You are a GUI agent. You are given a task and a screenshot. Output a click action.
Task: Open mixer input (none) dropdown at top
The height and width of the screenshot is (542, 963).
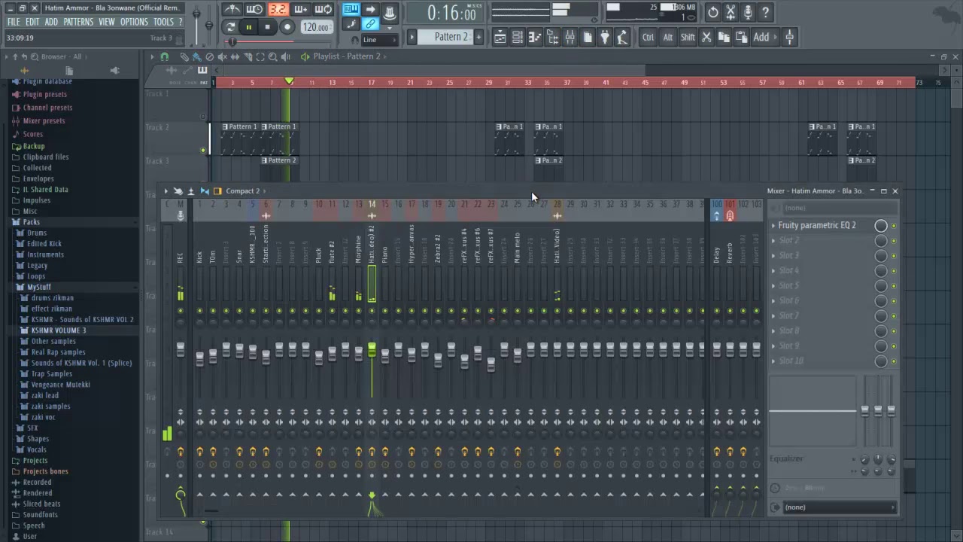839,208
